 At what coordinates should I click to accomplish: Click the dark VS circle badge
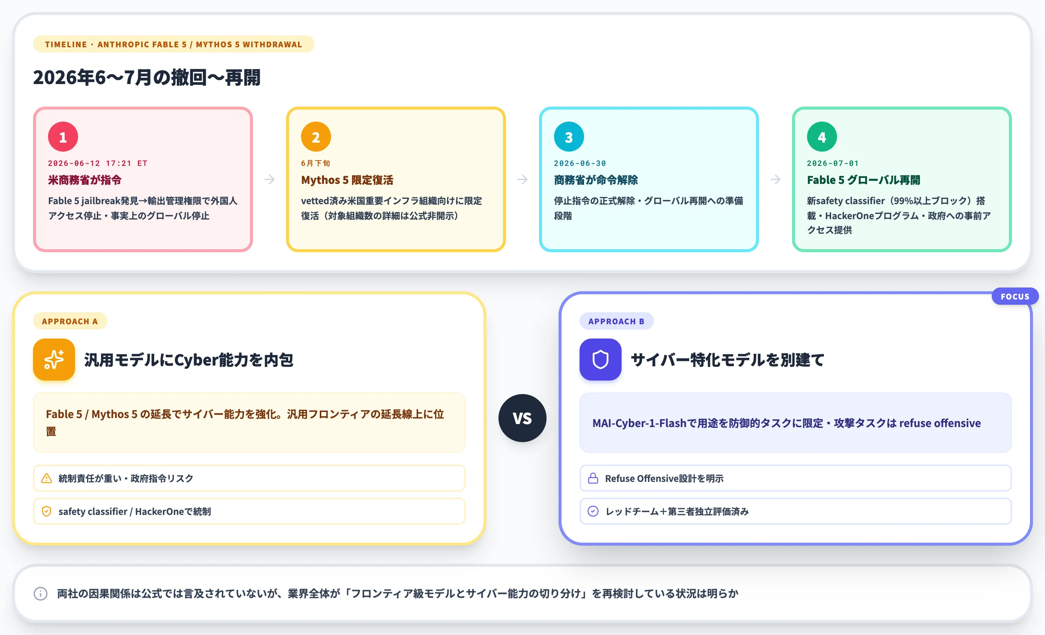522,418
